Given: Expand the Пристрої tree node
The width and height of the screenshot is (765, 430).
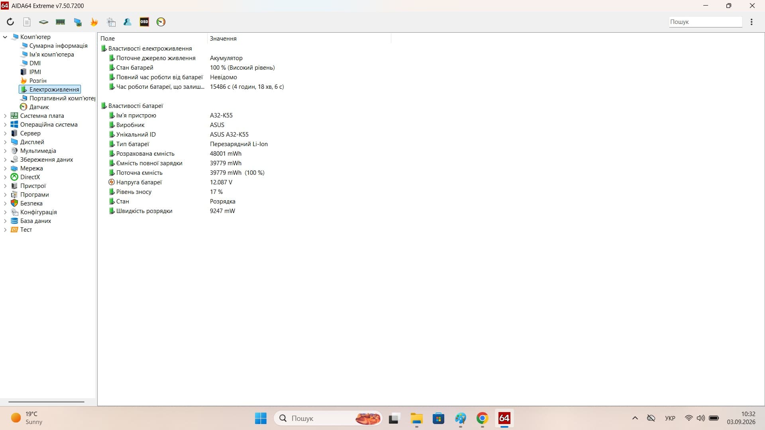Looking at the screenshot, I should coord(5,186).
